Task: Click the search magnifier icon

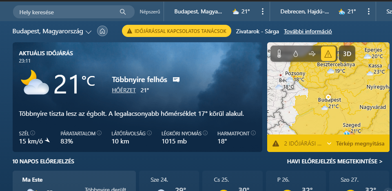Action: [122, 12]
